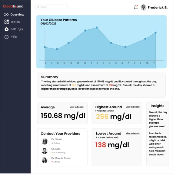Select Dr. Leos's avatar
The width and height of the screenshot is (173, 174).
click(x=45, y=151)
